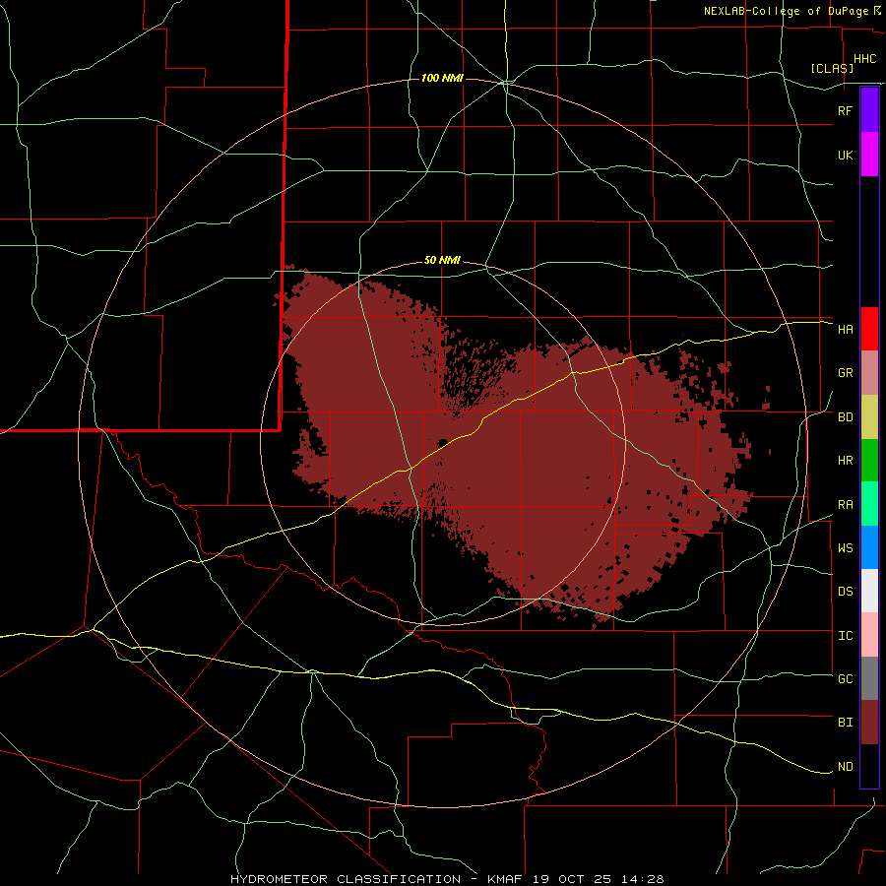The width and height of the screenshot is (886, 886).
Task: Click the IC light-pink legend swatch
Action: [x=869, y=635]
